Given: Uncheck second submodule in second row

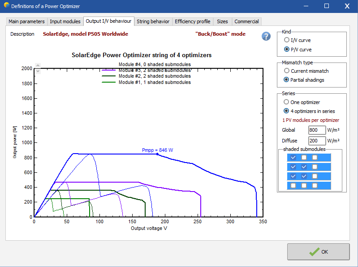Looking at the screenshot, I should [x=304, y=167].
